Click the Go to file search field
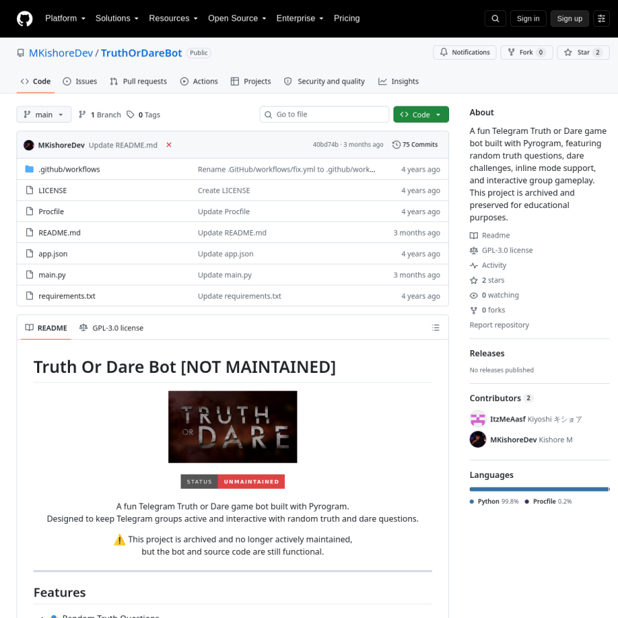 [x=324, y=114]
